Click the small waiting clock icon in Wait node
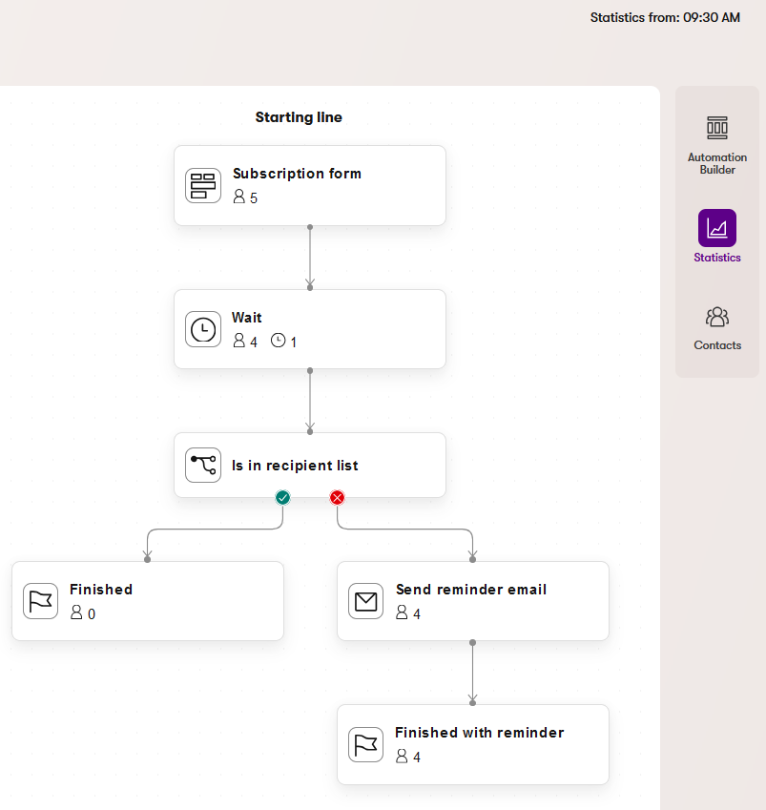766x810 pixels. (x=278, y=341)
